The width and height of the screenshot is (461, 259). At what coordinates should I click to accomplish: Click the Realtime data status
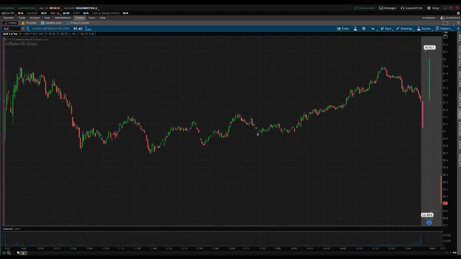click(26, 8)
